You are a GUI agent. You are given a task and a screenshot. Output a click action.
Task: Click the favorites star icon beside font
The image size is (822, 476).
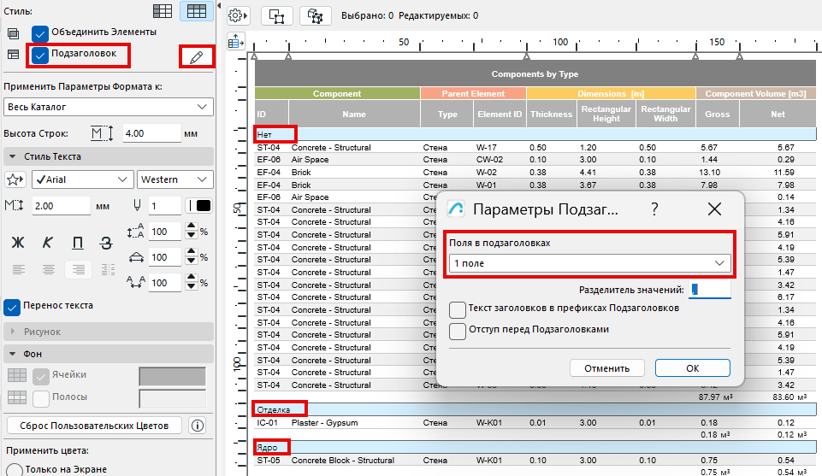(15, 179)
